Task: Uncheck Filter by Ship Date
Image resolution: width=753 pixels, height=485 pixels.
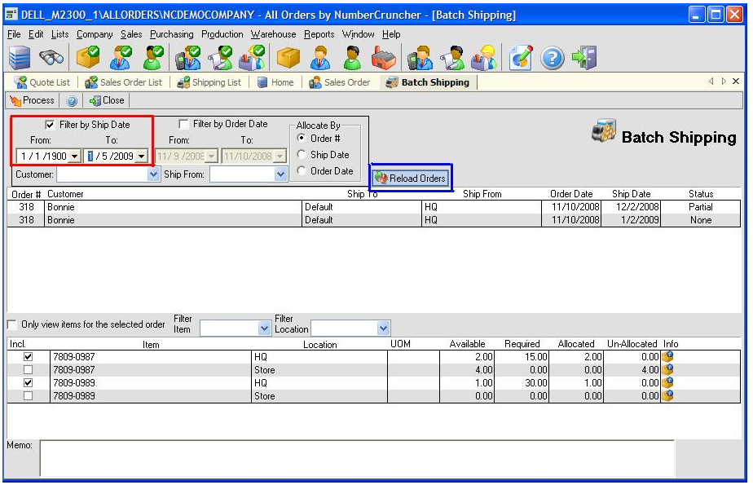Action: [50, 125]
